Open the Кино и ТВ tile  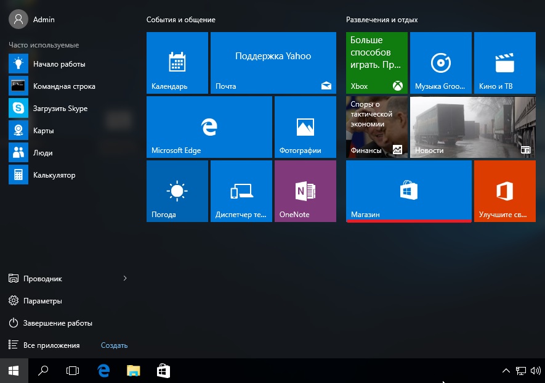click(x=505, y=63)
